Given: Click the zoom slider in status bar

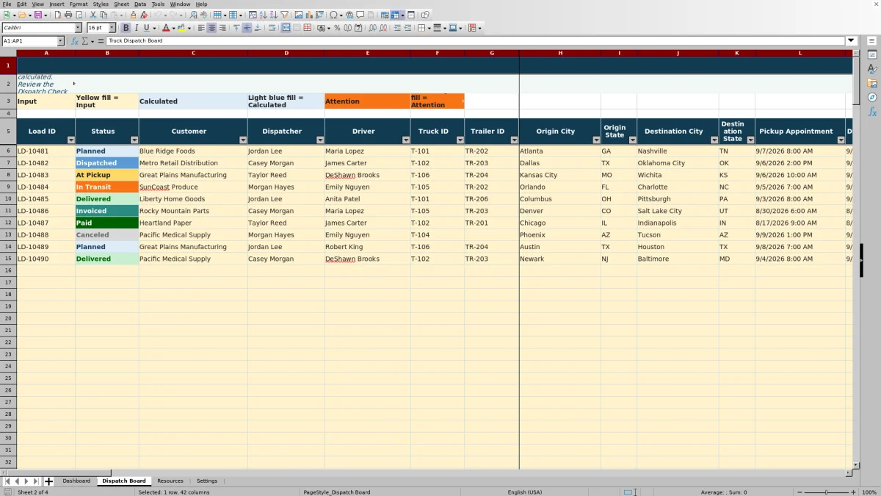Looking at the screenshot, I should (826, 492).
